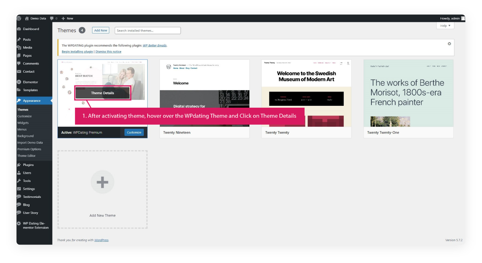Click the Templates folder icon
Screen dimensions: 482x263
point(19,90)
